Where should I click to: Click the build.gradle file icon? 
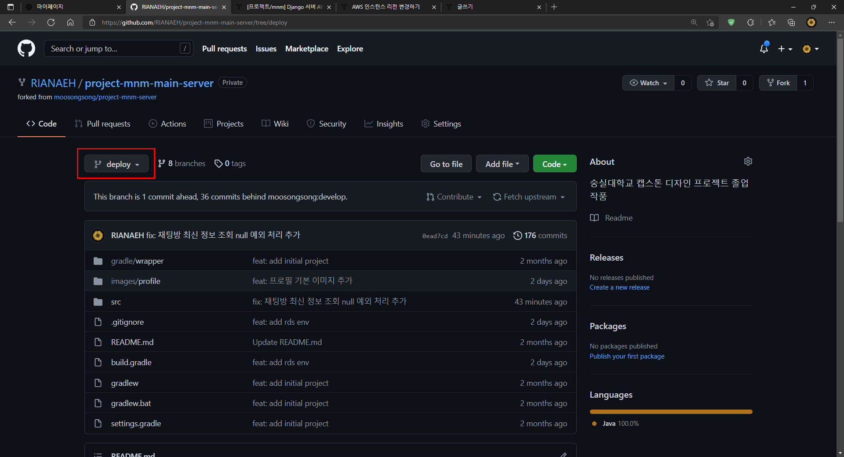click(98, 363)
